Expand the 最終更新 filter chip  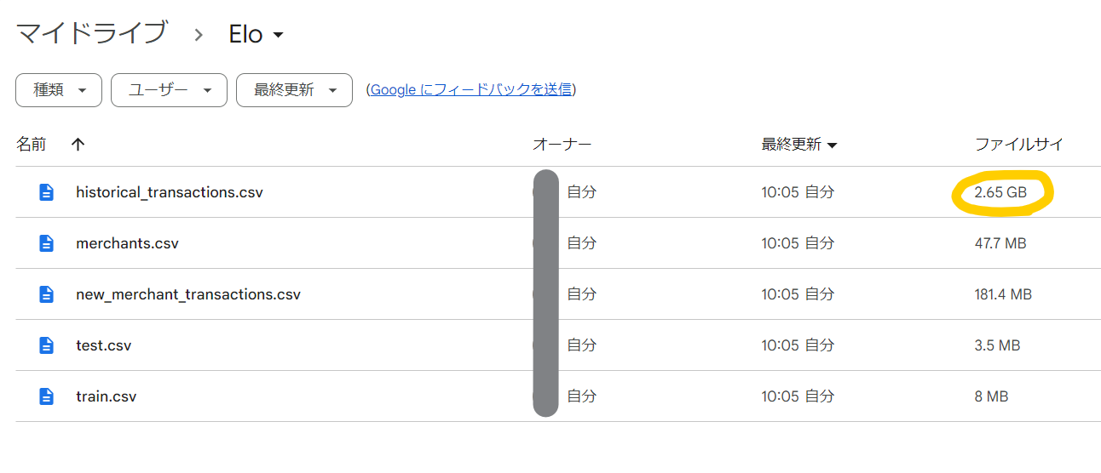(x=294, y=90)
